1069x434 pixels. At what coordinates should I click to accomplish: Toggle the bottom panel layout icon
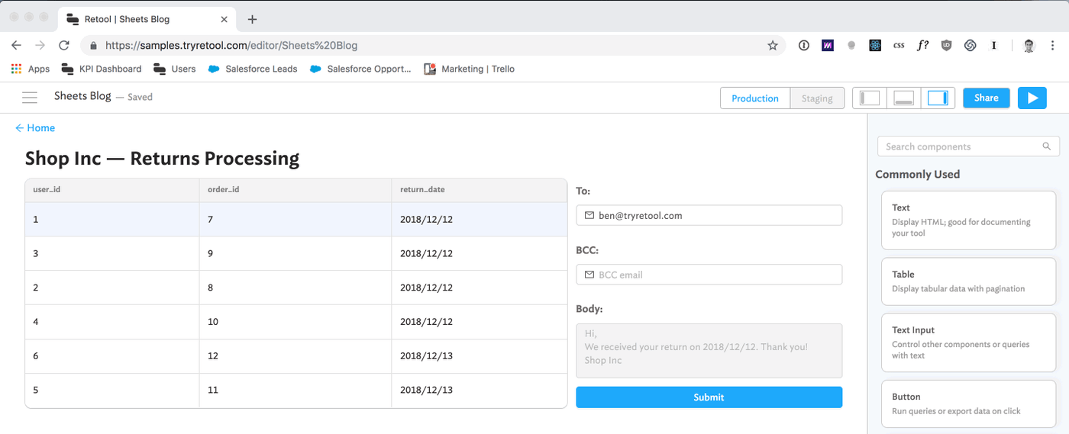[x=903, y=98]
